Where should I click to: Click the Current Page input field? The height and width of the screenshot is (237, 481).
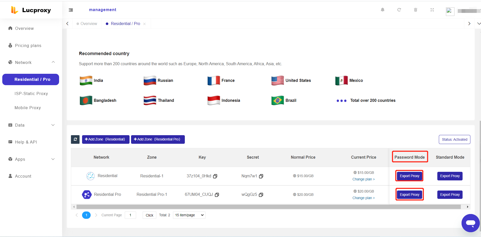click(130, 215)
